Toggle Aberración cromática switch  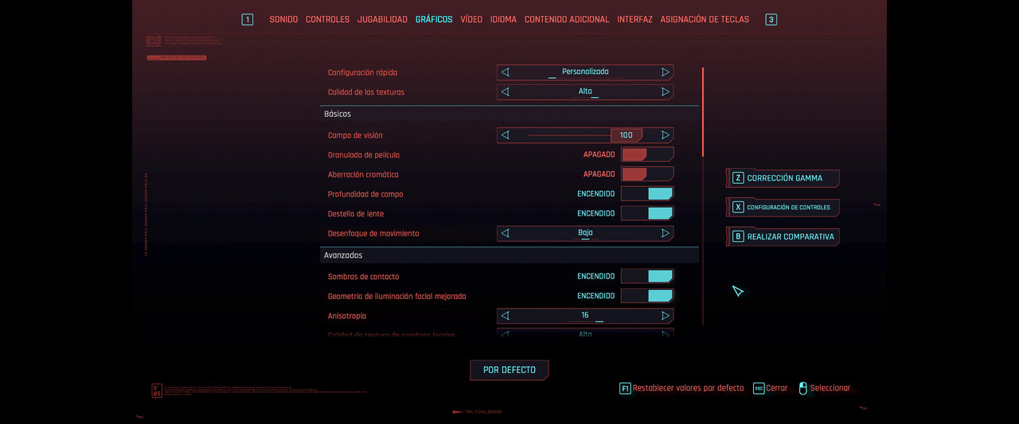647,174
